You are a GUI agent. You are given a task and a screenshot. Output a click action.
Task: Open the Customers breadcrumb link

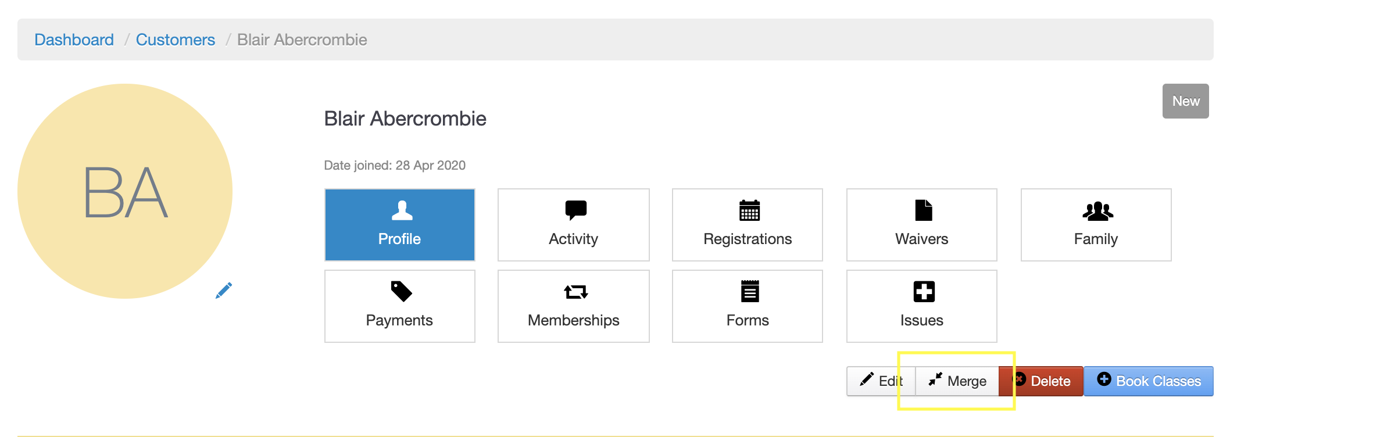click(x=175, y=40)
